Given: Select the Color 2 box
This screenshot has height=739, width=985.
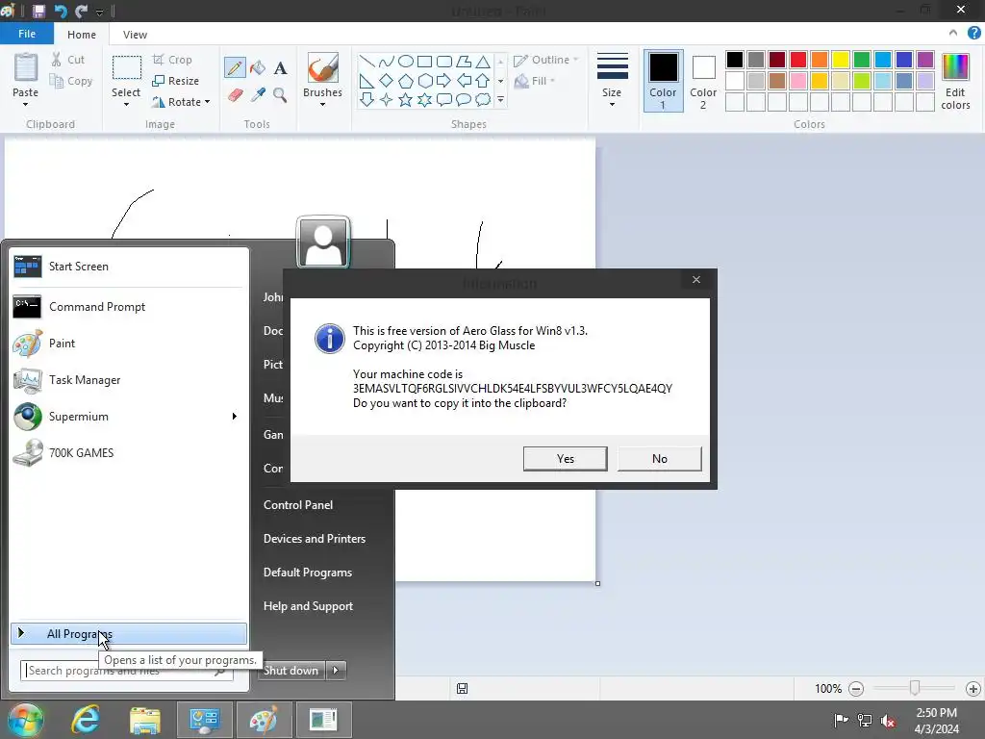Looking at the screenshot, I should pyautogui.click(x=703, y=81).
